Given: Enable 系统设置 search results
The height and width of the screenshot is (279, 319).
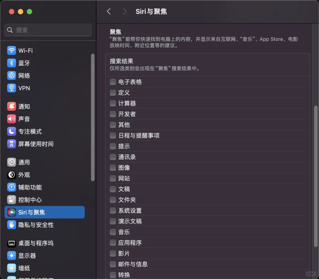Looking at the screenshot, I should tap(113, 211).
